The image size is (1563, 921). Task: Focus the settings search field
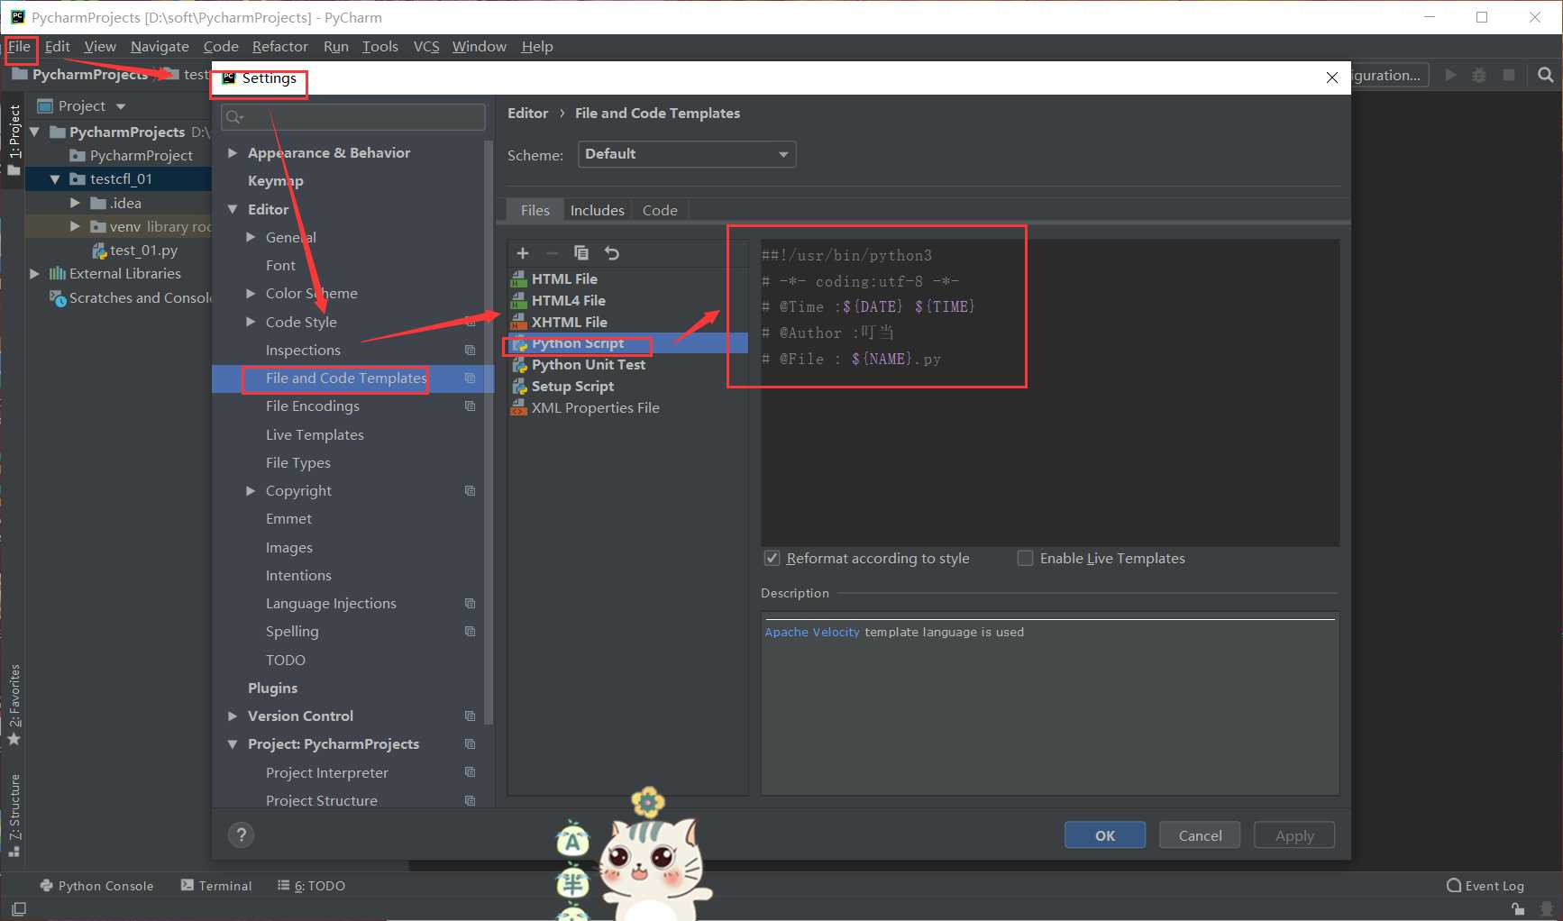(x=353, y=116)
